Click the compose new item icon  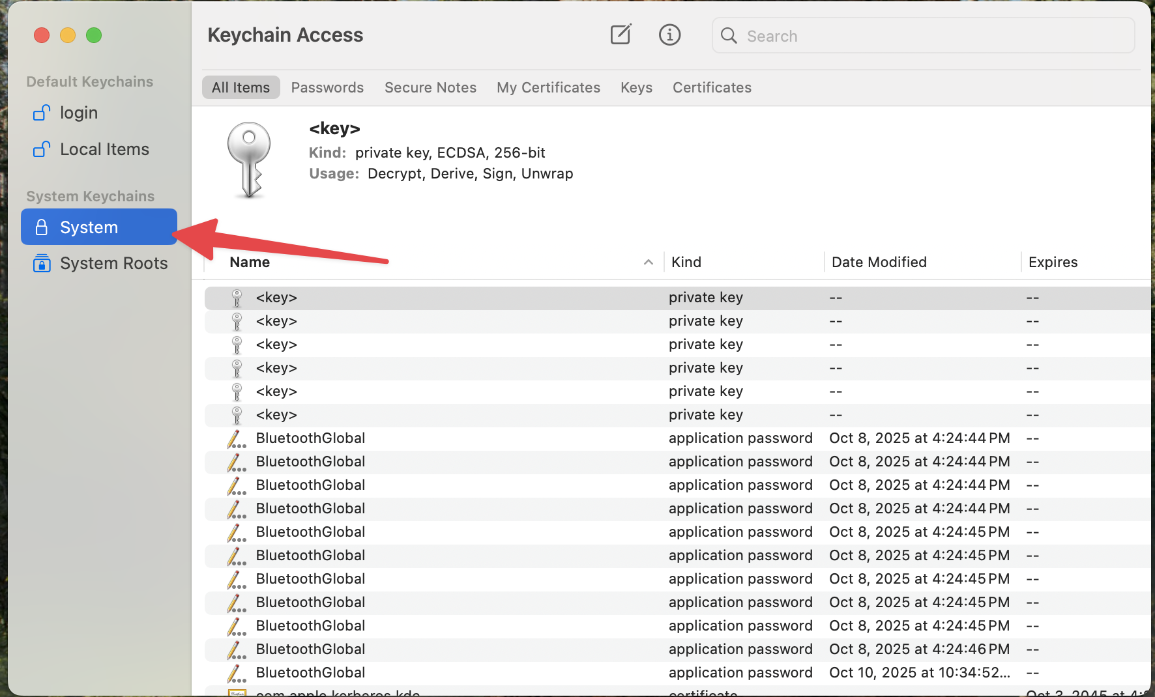click(x=620, y=35)
